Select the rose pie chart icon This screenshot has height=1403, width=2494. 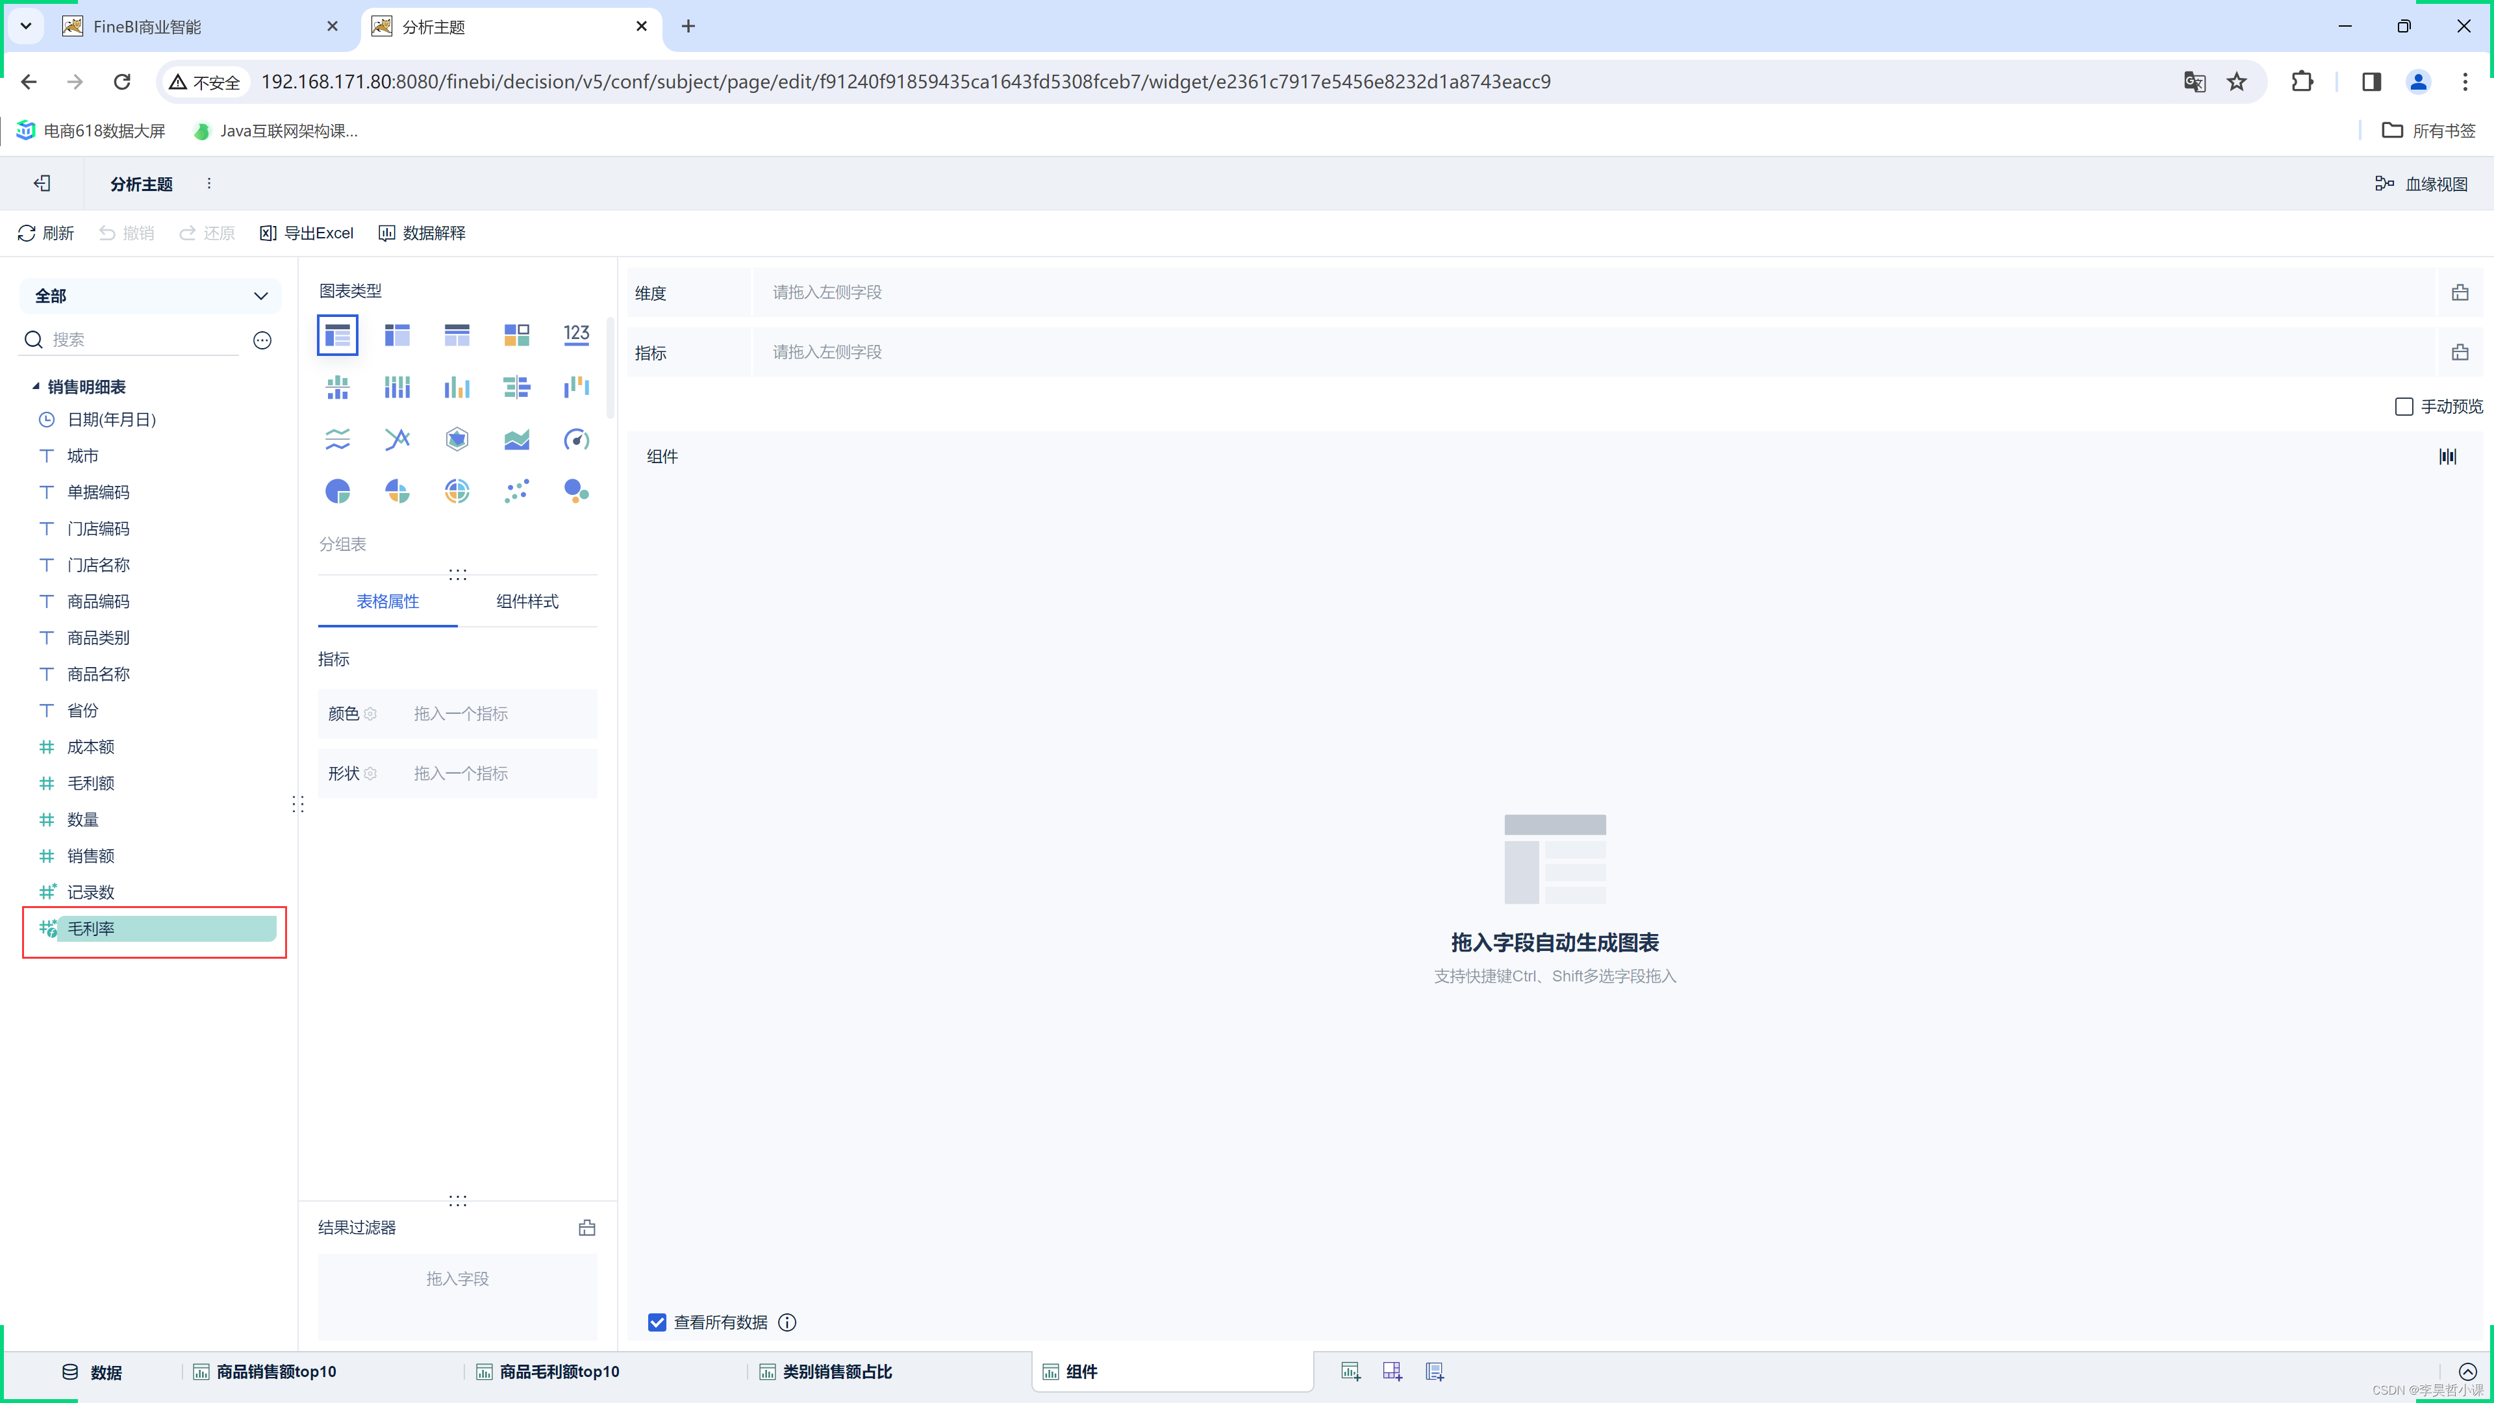coord(397,492)
